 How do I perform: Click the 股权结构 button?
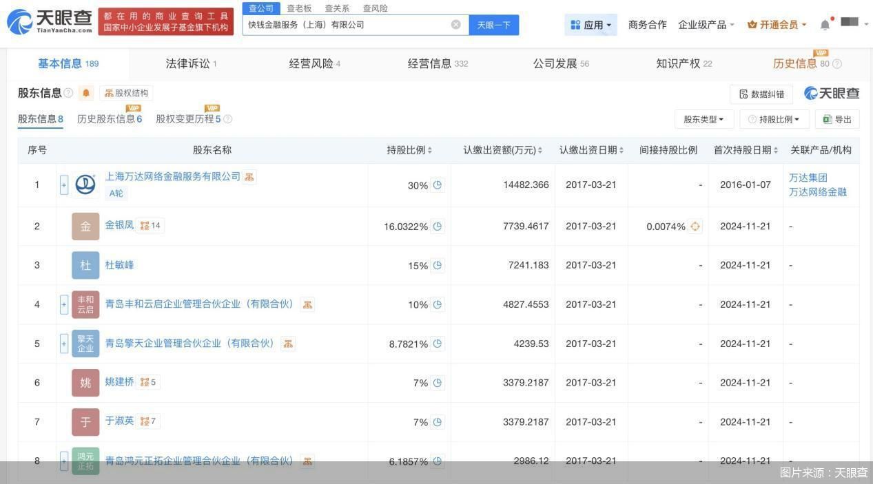click(126, 93)
